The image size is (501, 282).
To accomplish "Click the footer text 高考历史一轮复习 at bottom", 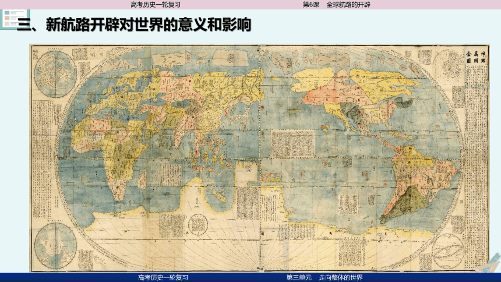I will (163, 277).
